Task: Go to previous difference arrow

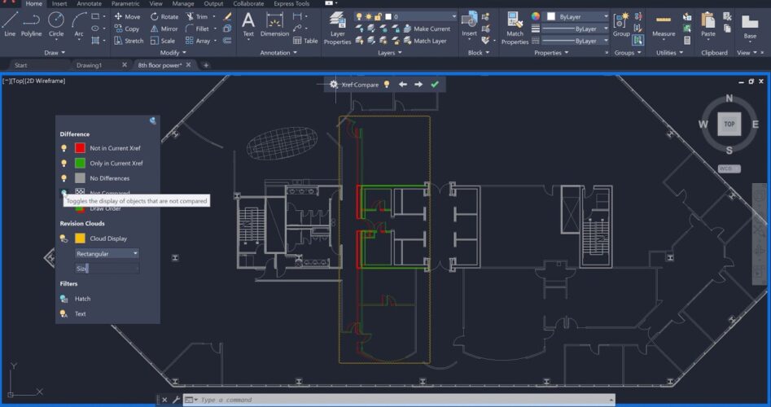Action: pyautogui.click(x=403, y=85)
